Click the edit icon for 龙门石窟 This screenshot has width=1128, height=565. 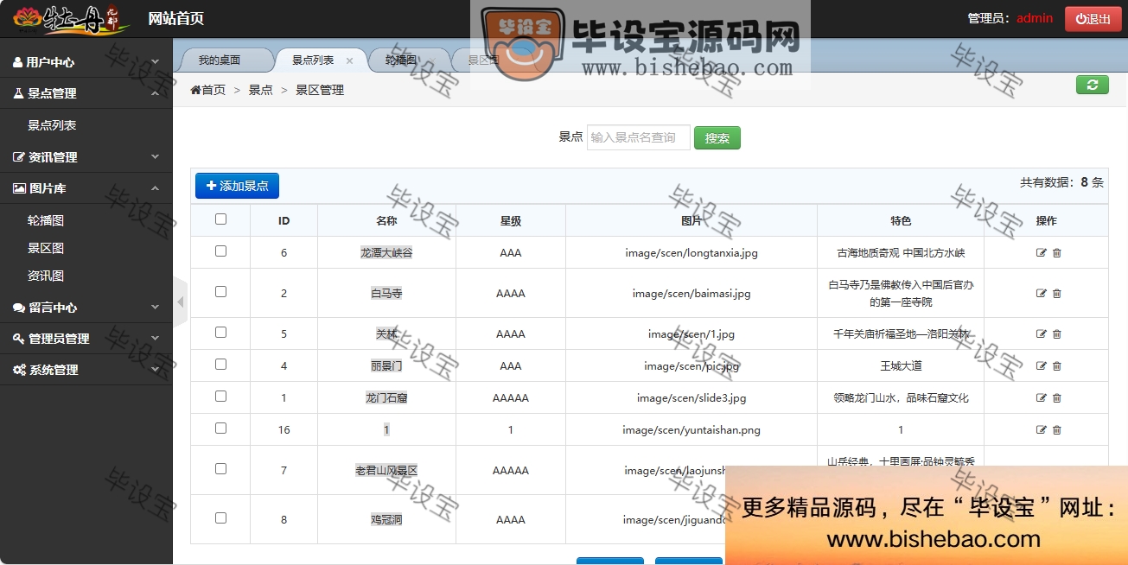tap(1041, 398)
